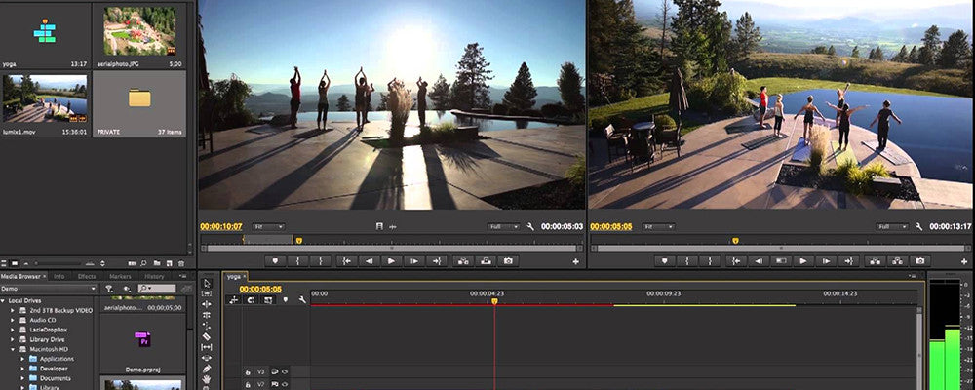Click the Source monitor Step Forward button
This screenshot has width=975, height=390.
(414, 261)
